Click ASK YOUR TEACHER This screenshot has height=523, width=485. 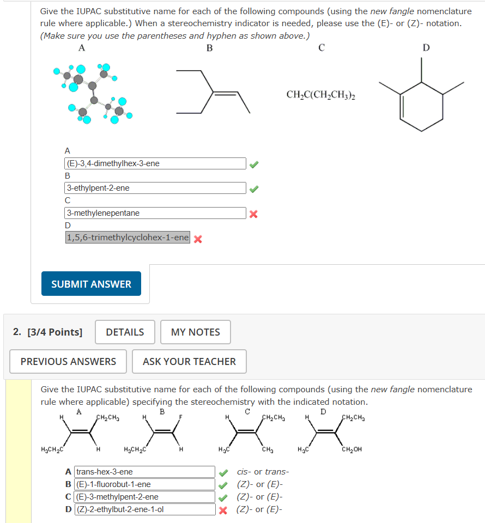[189, 361]
